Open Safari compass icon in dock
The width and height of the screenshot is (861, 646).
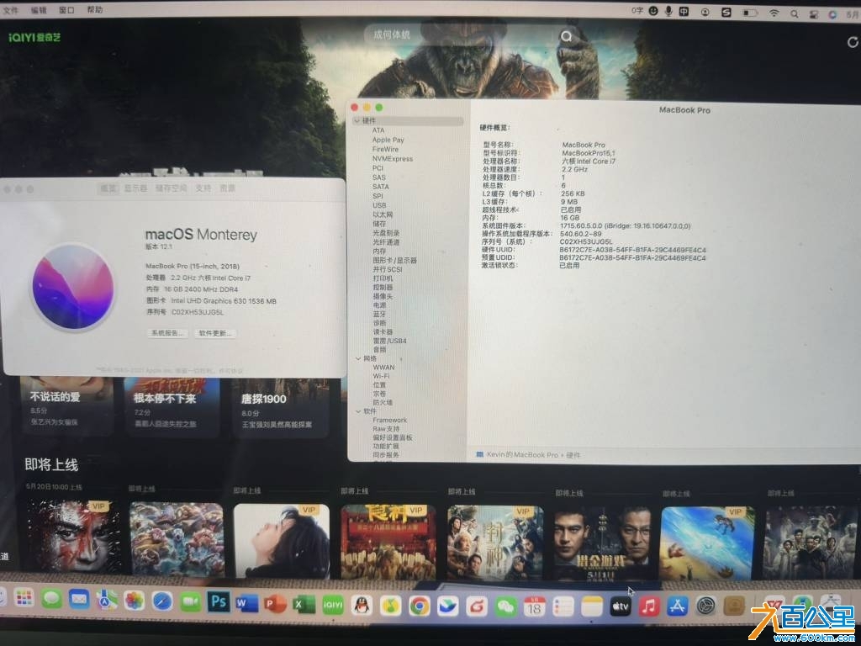(x=162, y=601)
